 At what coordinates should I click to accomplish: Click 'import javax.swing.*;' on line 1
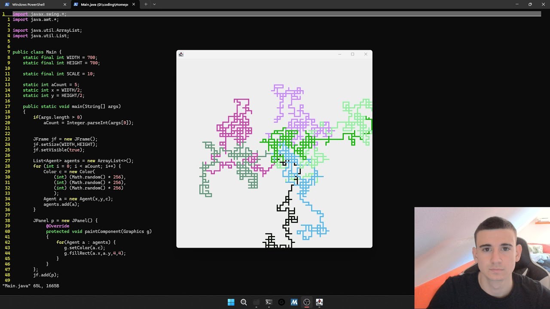coord(40,14)
